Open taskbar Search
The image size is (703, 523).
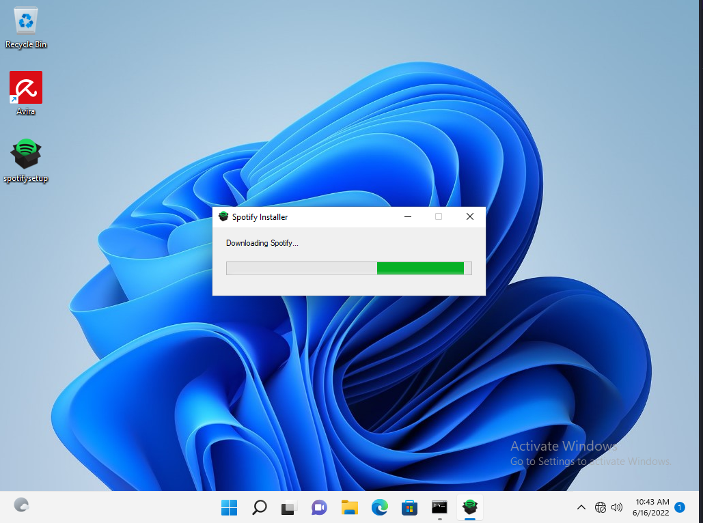pyautogui.click(x=259, y=507)
